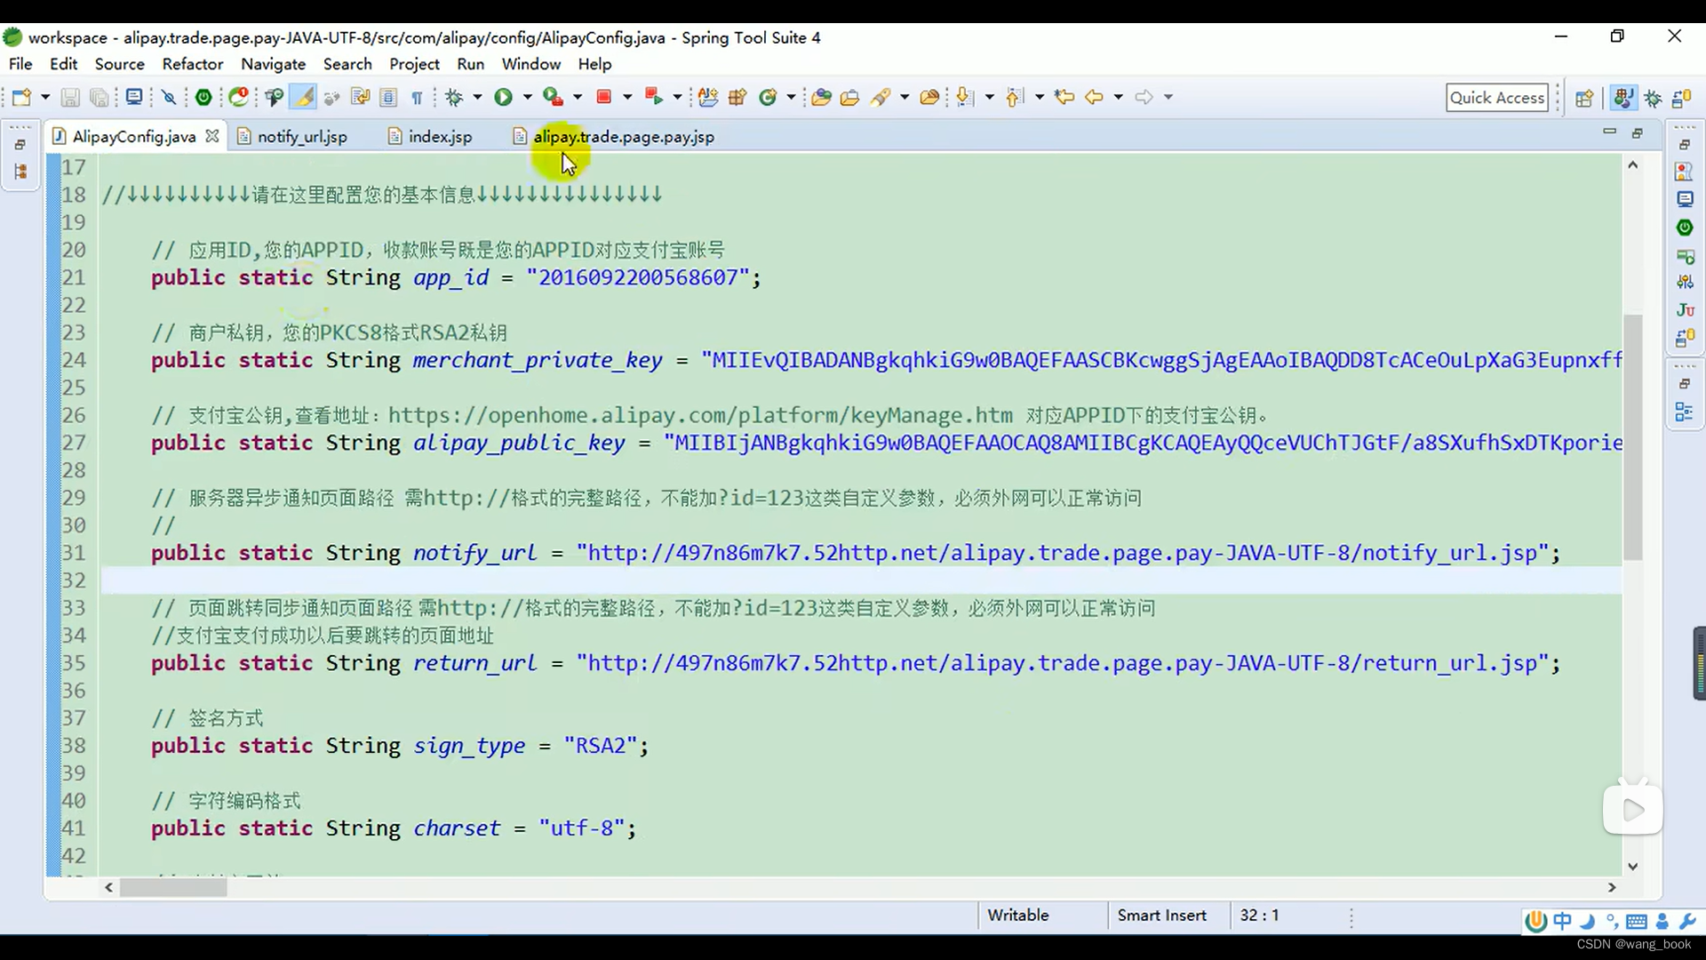Viewport: 1706px width, 960px height.
Task: Click the Last Edit Location icon
Action: coord(1064,97)
